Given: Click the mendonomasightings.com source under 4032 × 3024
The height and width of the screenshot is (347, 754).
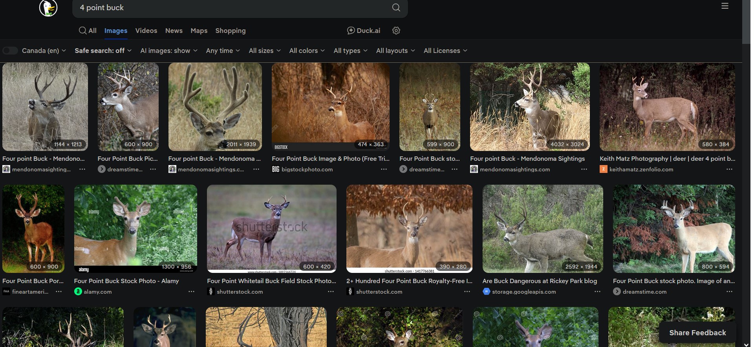Looking at the screenshot, I should coord(515,169).
